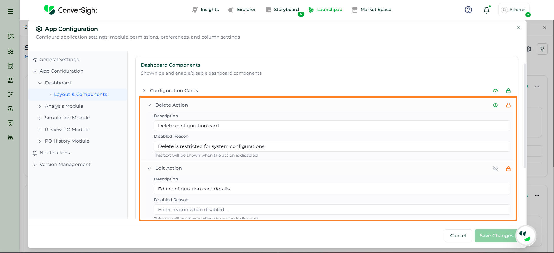Click the lightbulb icon at right
The image size is (554, 253).
tap(542, 49)
